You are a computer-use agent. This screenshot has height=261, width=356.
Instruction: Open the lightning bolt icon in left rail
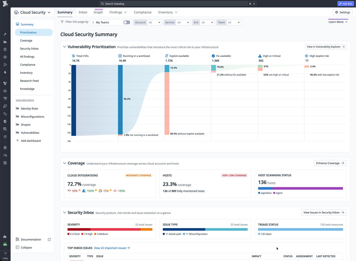(5, 72)
